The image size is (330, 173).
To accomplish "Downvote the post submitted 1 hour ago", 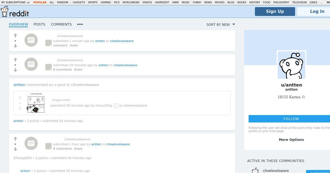I will pyautogui.click(x=15, y=149).
